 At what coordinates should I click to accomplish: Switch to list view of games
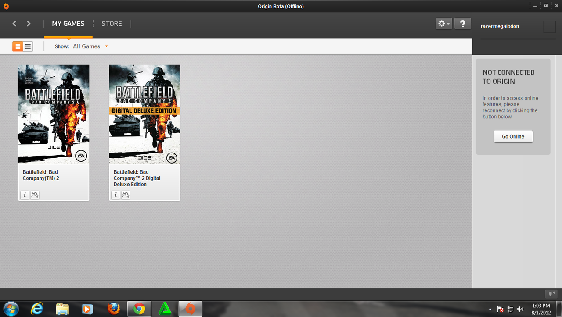[x=28, y=46]
